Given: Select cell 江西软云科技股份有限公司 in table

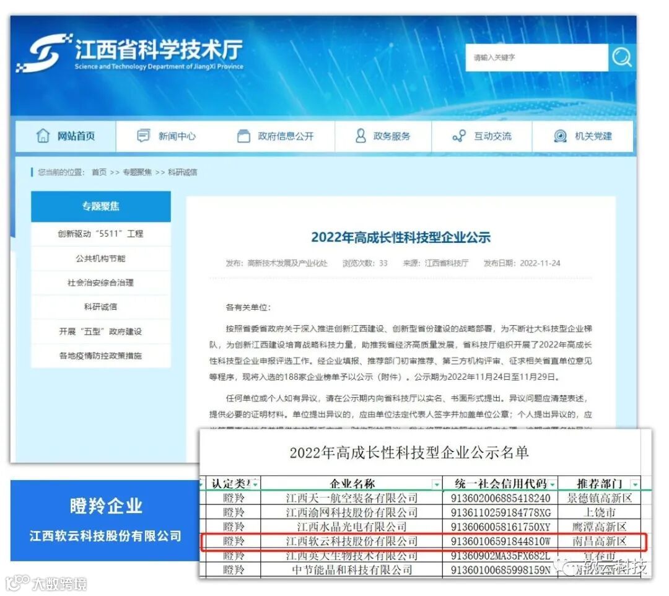Looking at the screenshot, I should 352,541.
